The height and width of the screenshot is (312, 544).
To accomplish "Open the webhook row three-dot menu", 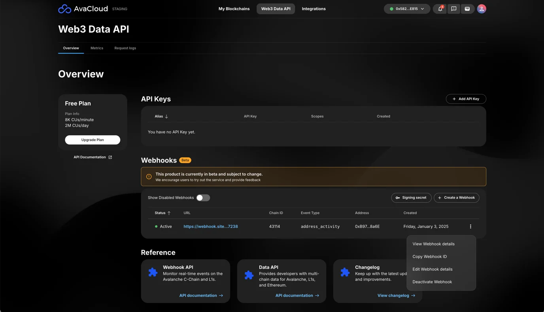I will (x=470, y=227).
